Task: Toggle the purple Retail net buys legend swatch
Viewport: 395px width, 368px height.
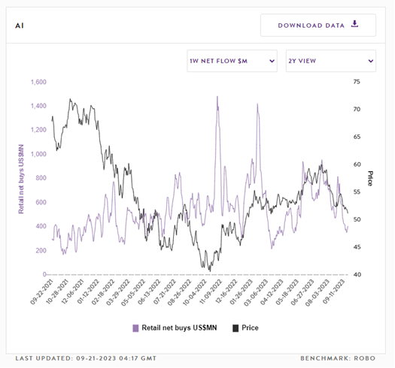Action: click(135, 328)
